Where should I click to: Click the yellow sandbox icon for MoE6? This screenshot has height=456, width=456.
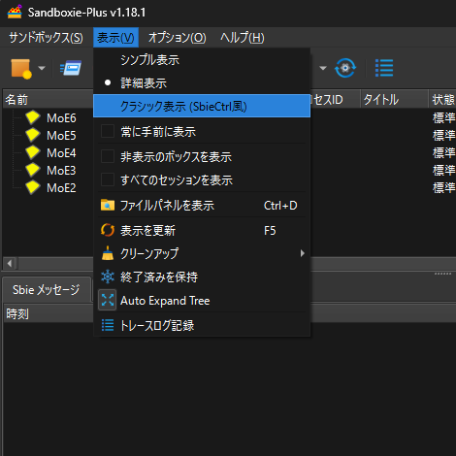33,117
